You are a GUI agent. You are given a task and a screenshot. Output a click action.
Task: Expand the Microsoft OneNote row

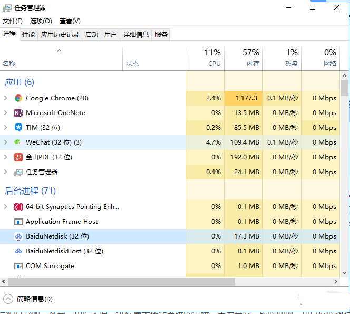click(6, 112)
